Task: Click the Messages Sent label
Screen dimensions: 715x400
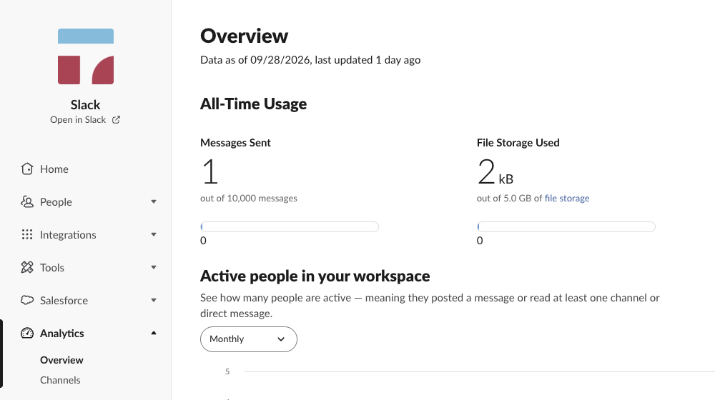Action: click(x=235, y=143)
